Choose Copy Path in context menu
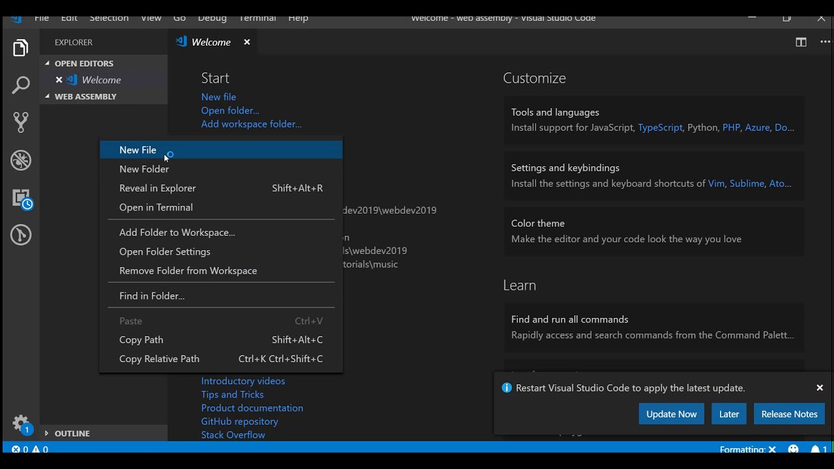This screenshot has width=834, height=469. [x=141, y=339]
